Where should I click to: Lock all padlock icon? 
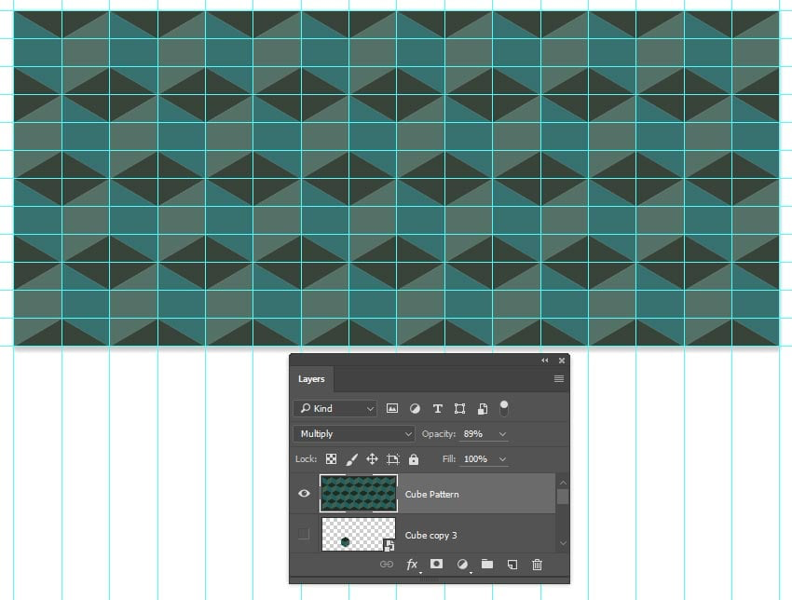[413, 458]
